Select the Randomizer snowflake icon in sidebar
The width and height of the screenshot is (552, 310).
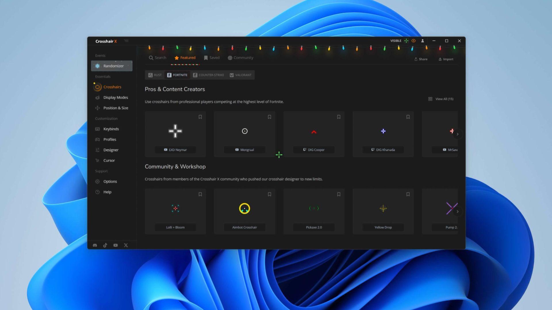(98, 66)
